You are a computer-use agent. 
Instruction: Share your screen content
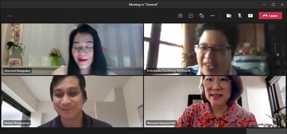pyautogui.click(x=250, y=16)
